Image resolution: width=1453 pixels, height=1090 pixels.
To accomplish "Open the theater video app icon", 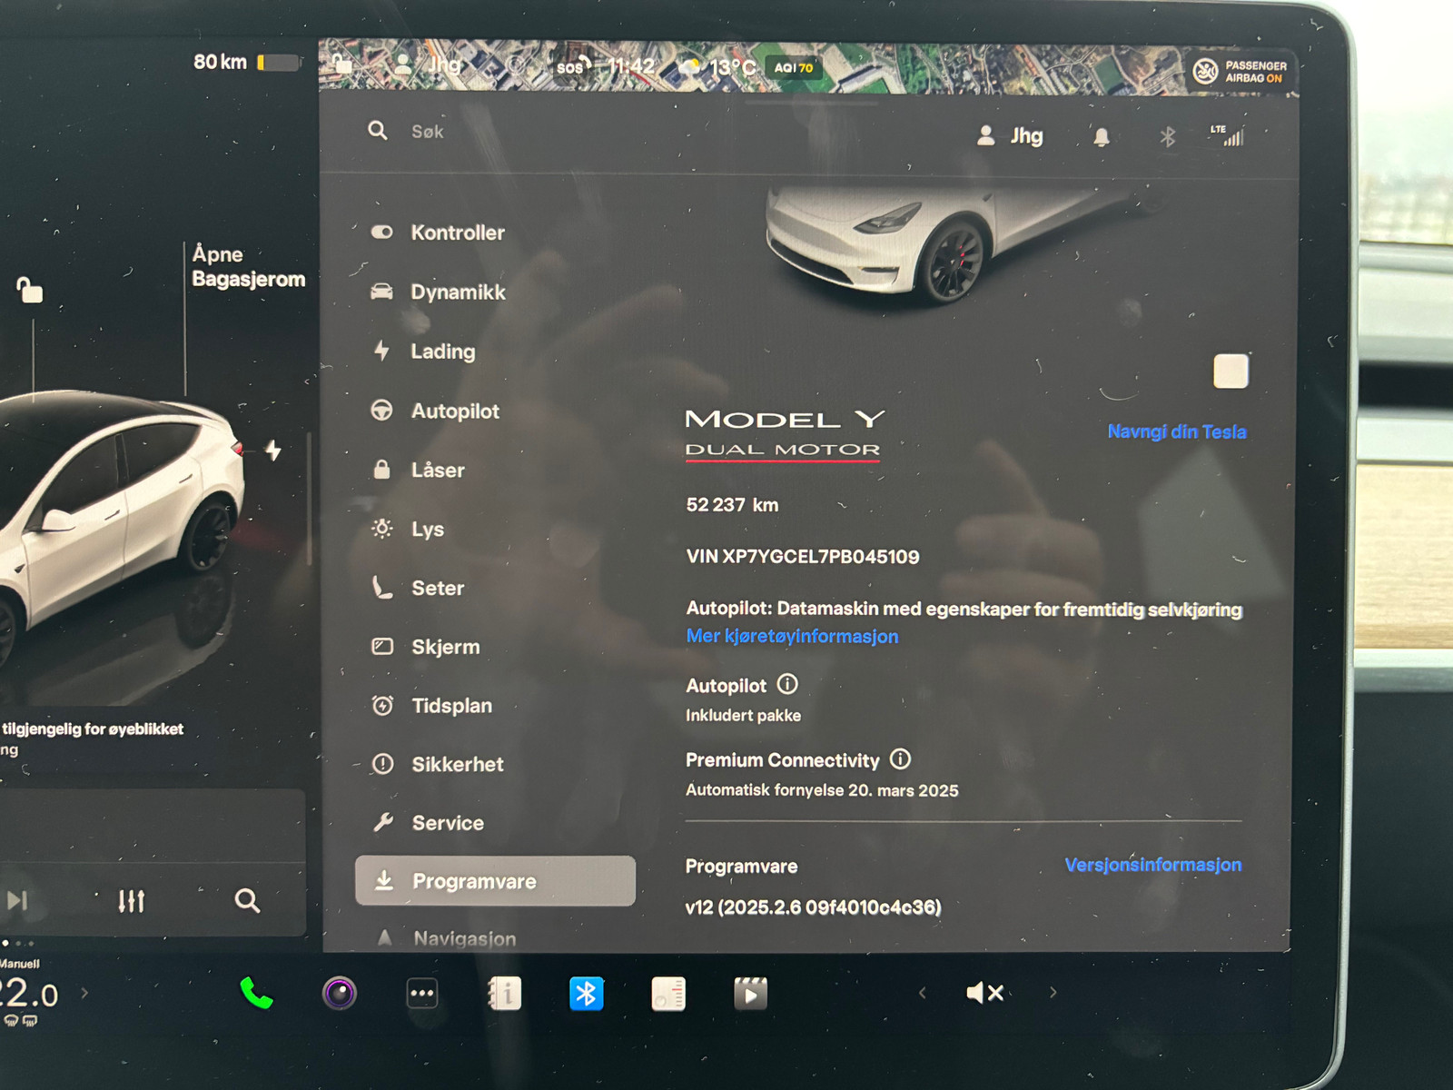I will click(x=750, y=994).
